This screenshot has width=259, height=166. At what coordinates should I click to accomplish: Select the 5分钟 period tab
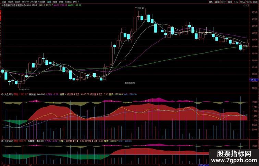[x=17, y=2]
